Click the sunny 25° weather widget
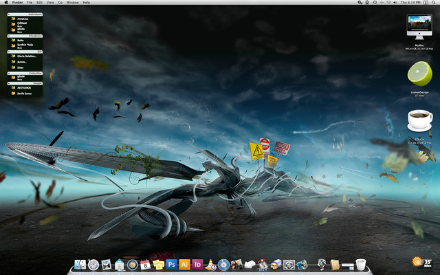This screenshot has width=440, height=275. click(x=421, y=263)
